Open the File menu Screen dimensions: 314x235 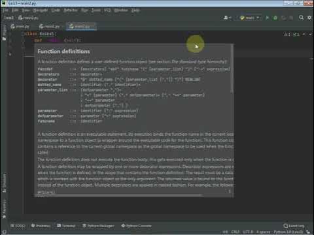5,10
